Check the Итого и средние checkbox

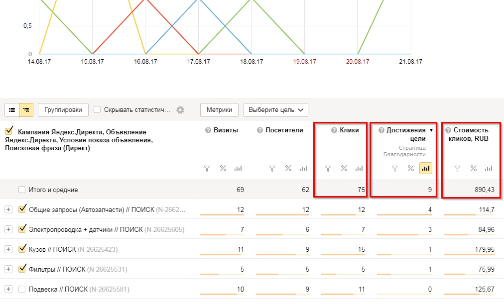click(22, 190)
